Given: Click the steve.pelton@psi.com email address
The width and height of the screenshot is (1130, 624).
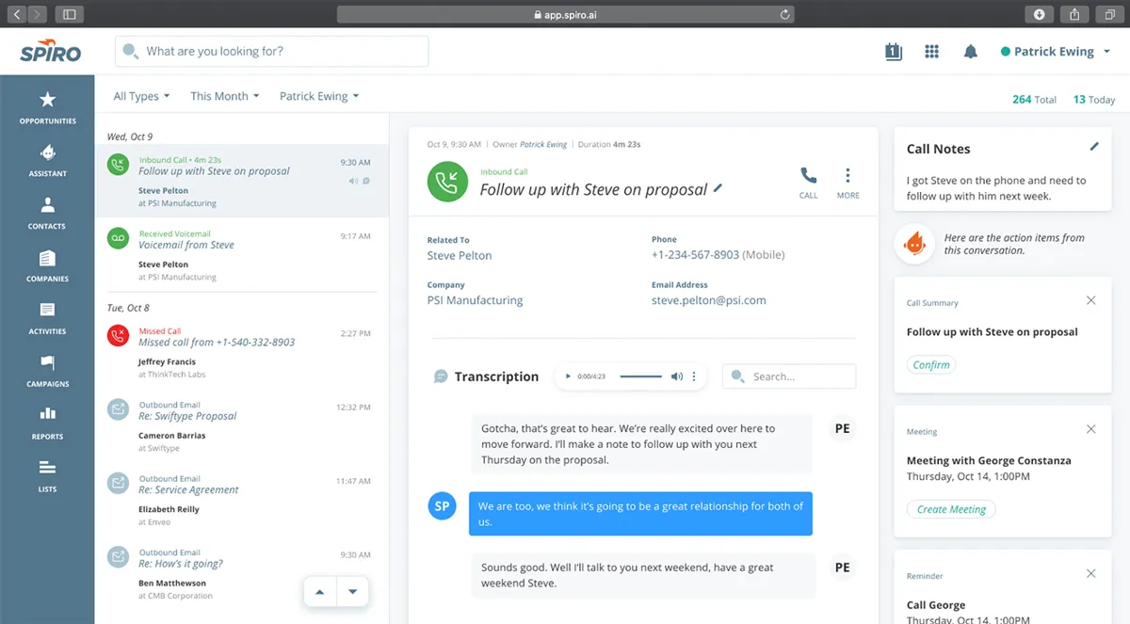Looking at the screenshot, I should pyautogui.click(x=709, y=300).
